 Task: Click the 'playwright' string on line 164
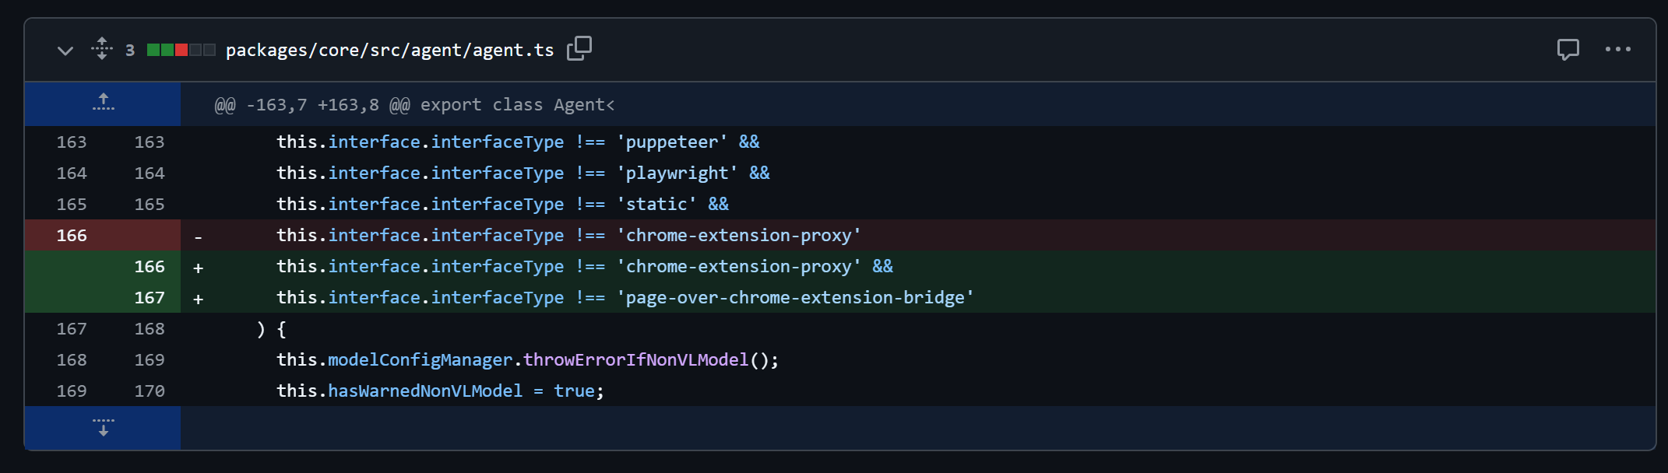click(677, 173)
